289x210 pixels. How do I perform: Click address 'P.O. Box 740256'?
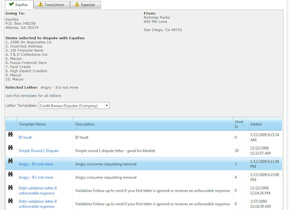(20, 23)
